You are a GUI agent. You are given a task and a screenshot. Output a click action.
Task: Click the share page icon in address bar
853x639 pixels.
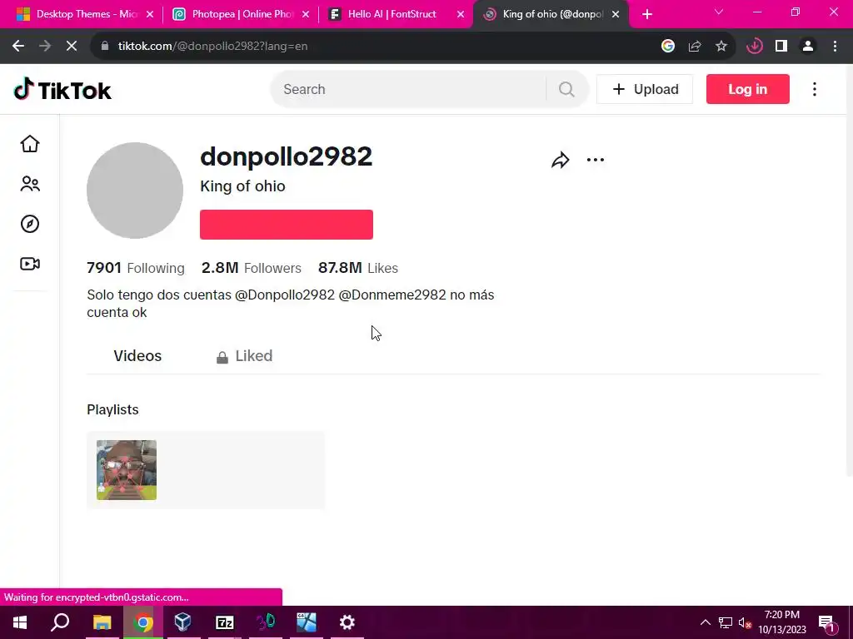[x=695, y=47]
